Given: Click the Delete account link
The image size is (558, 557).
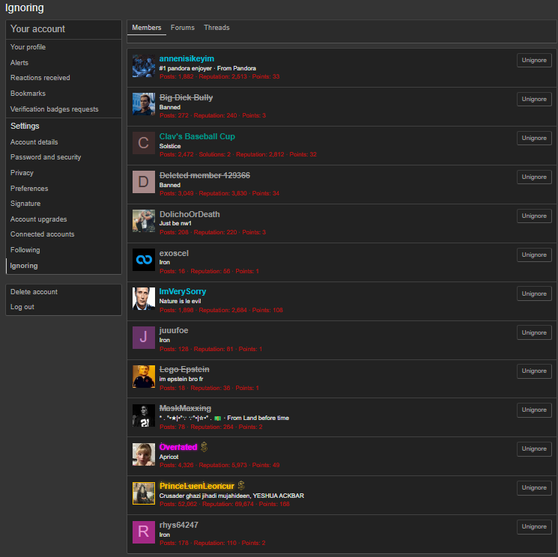Looking at the screenshot, I should 34,292.
